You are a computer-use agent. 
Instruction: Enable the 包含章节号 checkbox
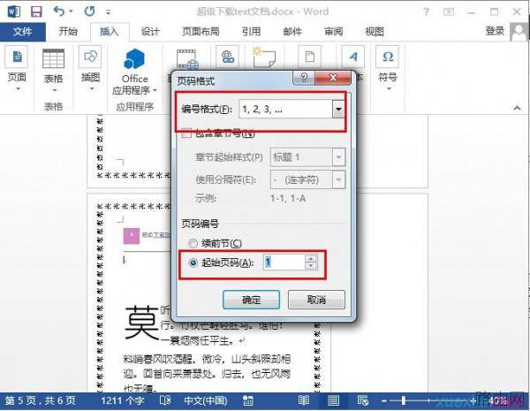pos(186,133)
